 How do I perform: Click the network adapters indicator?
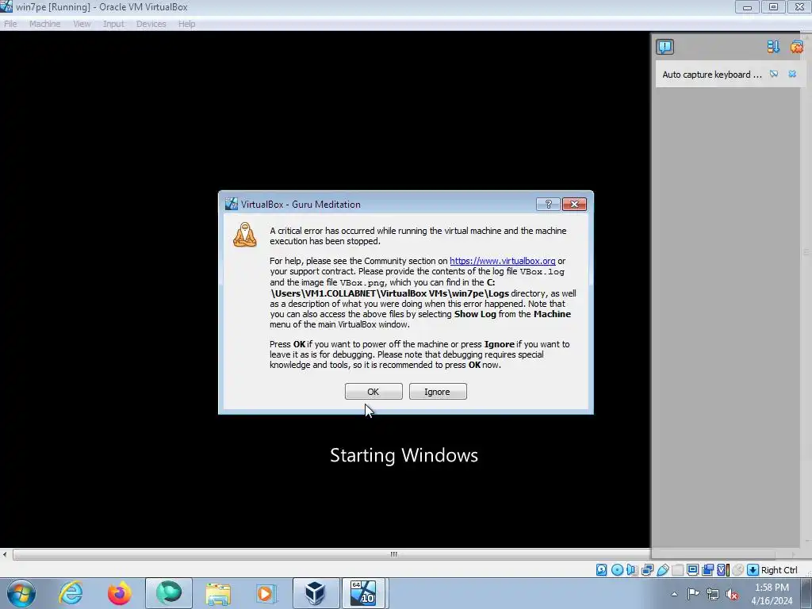tap(647, 569)
